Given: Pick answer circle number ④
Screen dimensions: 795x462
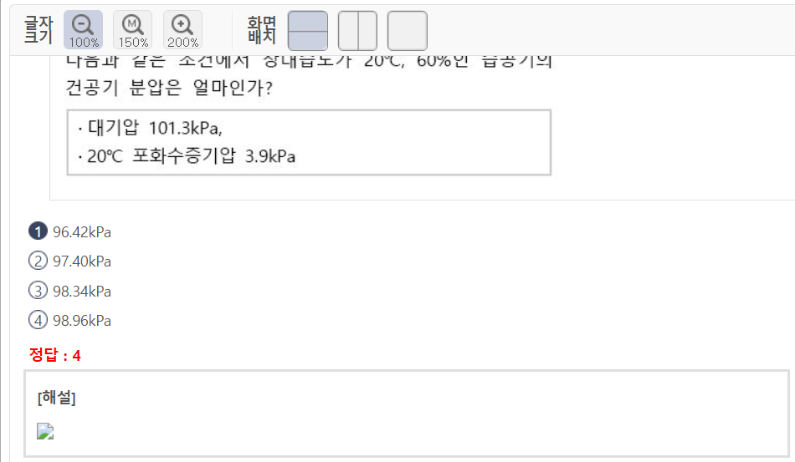Looking at the screenshot, I should click(x=38, y=320).
